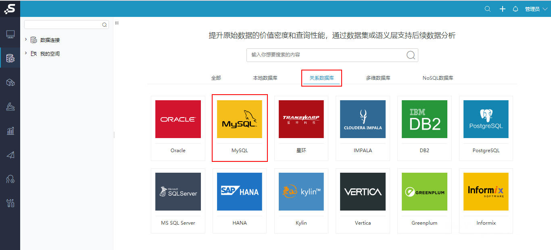Focus the left panel tree search field
The image size is (551, 250).
[67, 25]
